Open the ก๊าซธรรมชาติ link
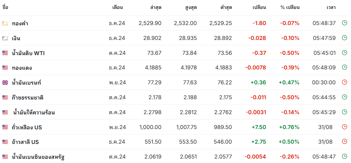 click(x=27, y=97)
